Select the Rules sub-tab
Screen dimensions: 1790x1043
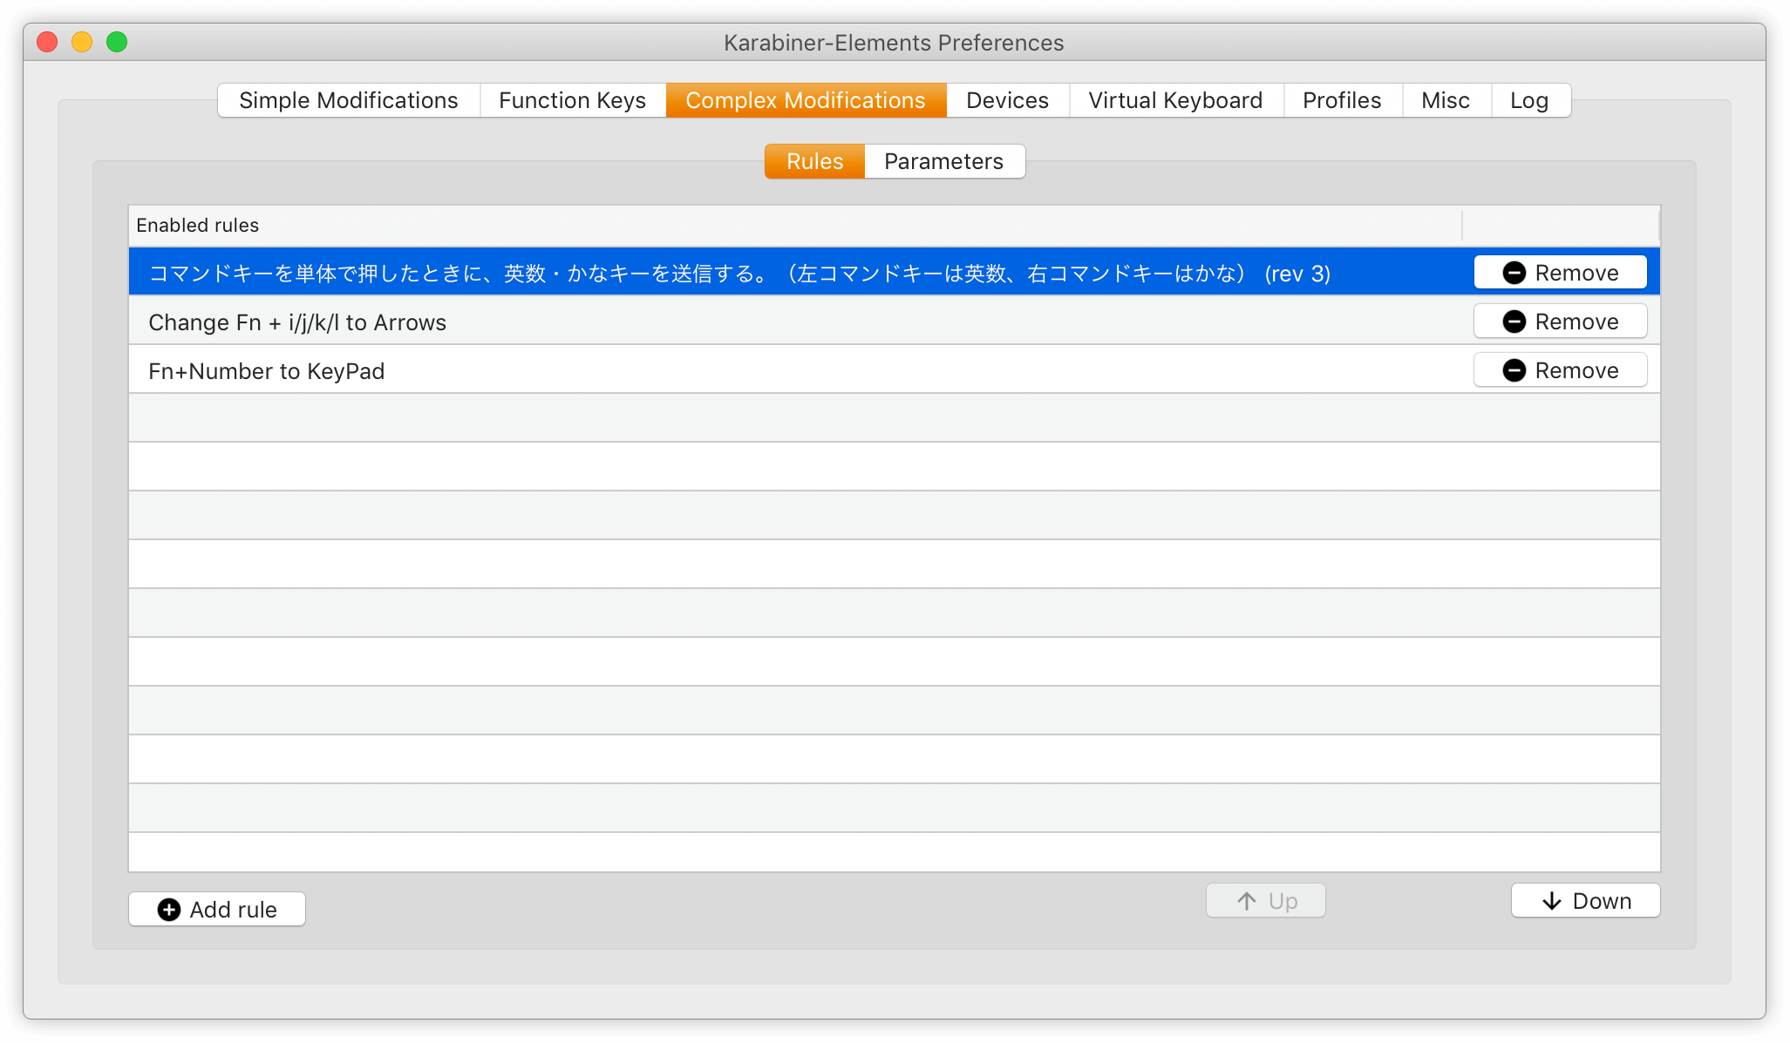[815, 161]
